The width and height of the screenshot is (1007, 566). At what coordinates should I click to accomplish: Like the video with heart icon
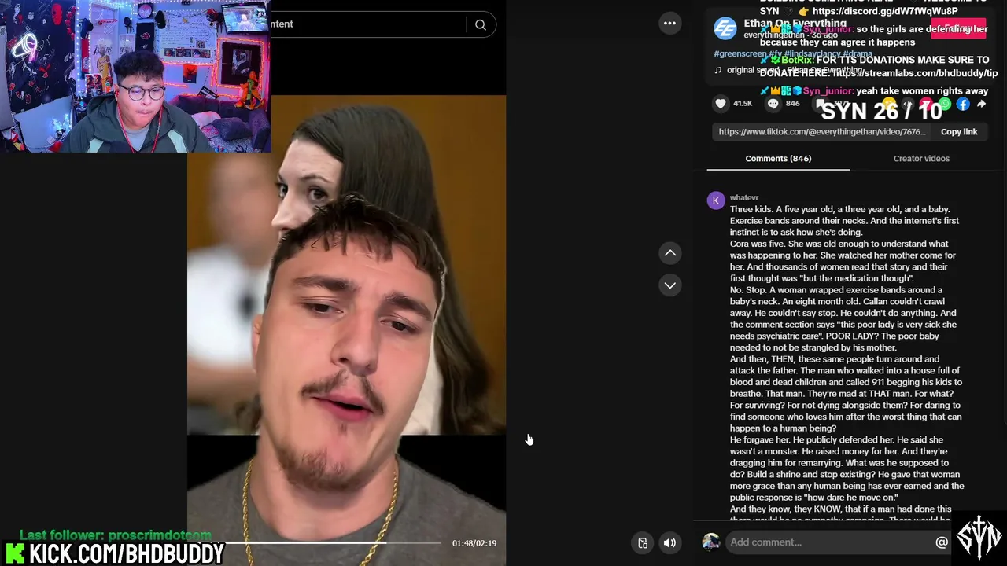pos(721,104)
